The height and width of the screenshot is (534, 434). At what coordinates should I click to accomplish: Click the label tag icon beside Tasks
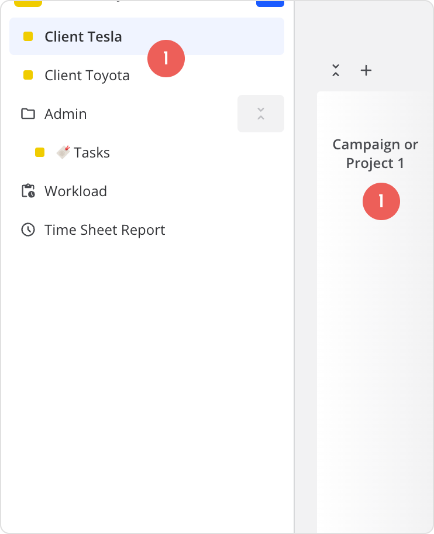63,152
